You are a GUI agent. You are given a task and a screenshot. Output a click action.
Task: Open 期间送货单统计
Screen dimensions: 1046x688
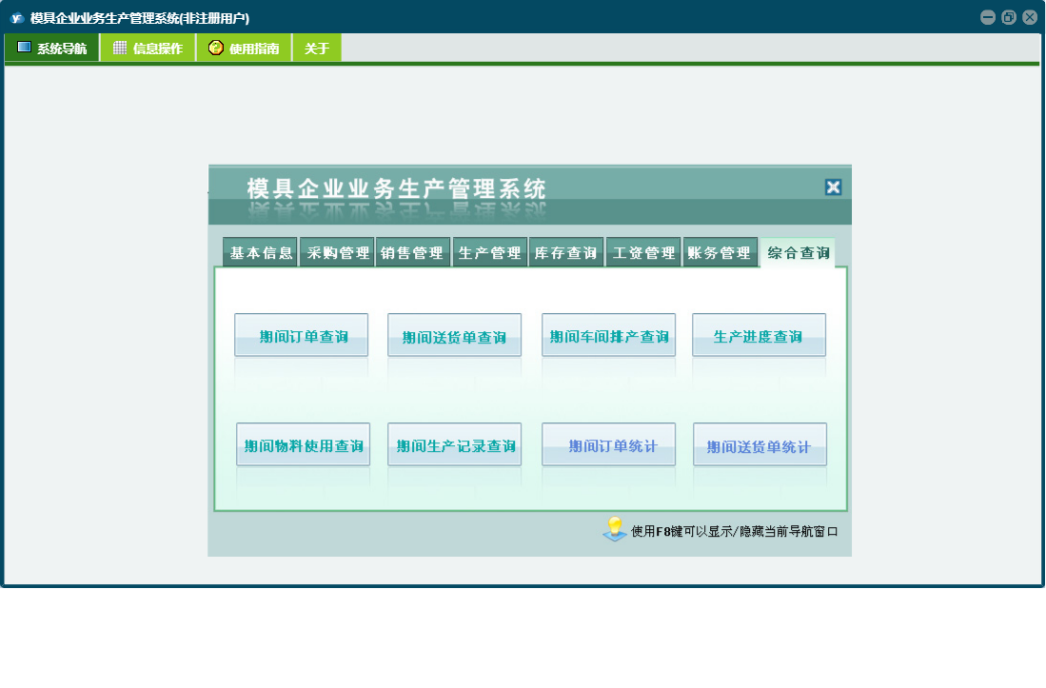(760, 444)
